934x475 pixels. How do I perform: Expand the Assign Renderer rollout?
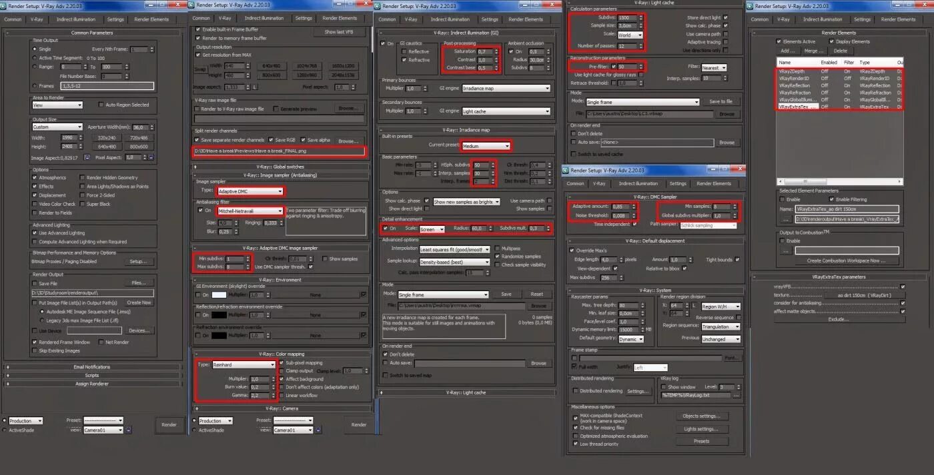(x=93, y=384)
